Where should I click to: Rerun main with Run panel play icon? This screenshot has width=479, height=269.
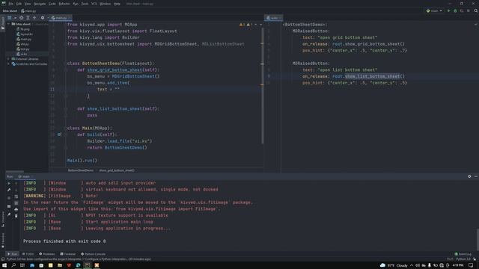tap(9, 183)
